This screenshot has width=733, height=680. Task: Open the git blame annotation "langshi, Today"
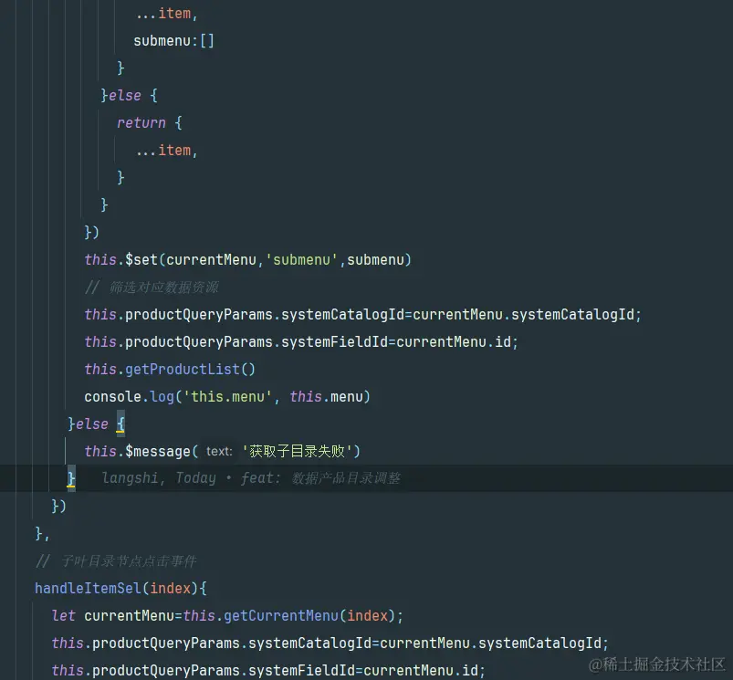pyautogui.click(x=159, y=478)
